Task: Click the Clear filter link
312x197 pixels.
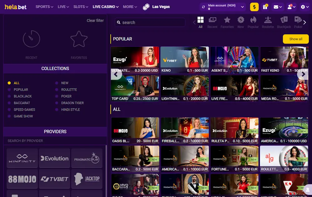Action: [95, 20]
